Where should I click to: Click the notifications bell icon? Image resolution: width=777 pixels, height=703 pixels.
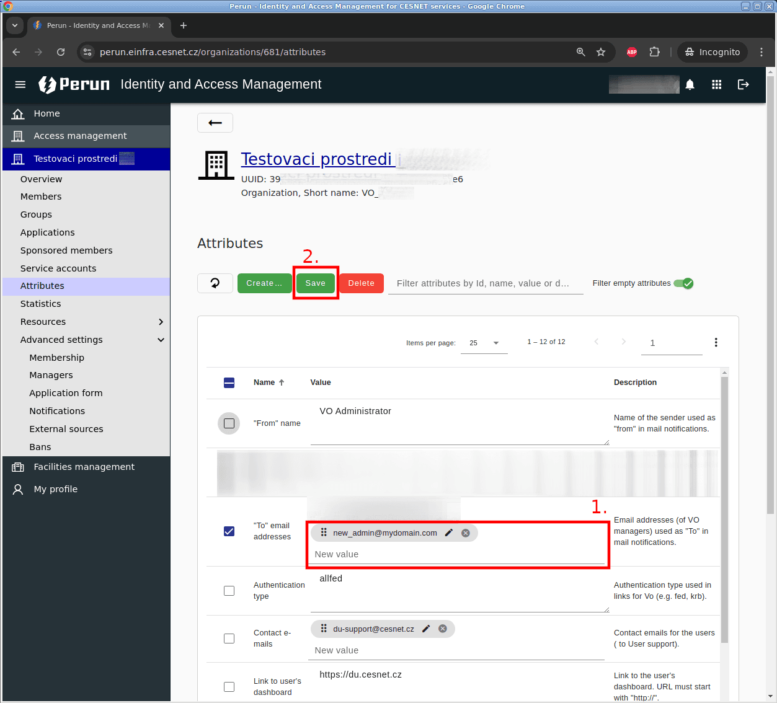(690, 85)
